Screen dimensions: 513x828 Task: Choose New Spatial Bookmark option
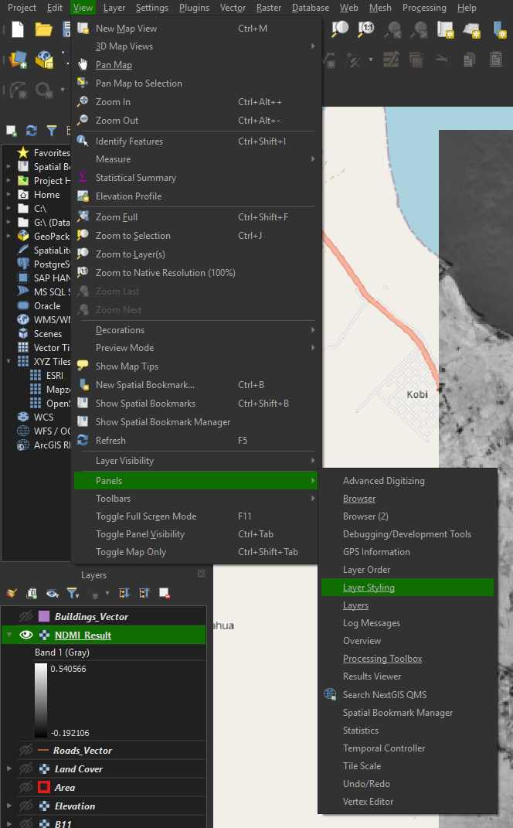(x=144, y=385)
